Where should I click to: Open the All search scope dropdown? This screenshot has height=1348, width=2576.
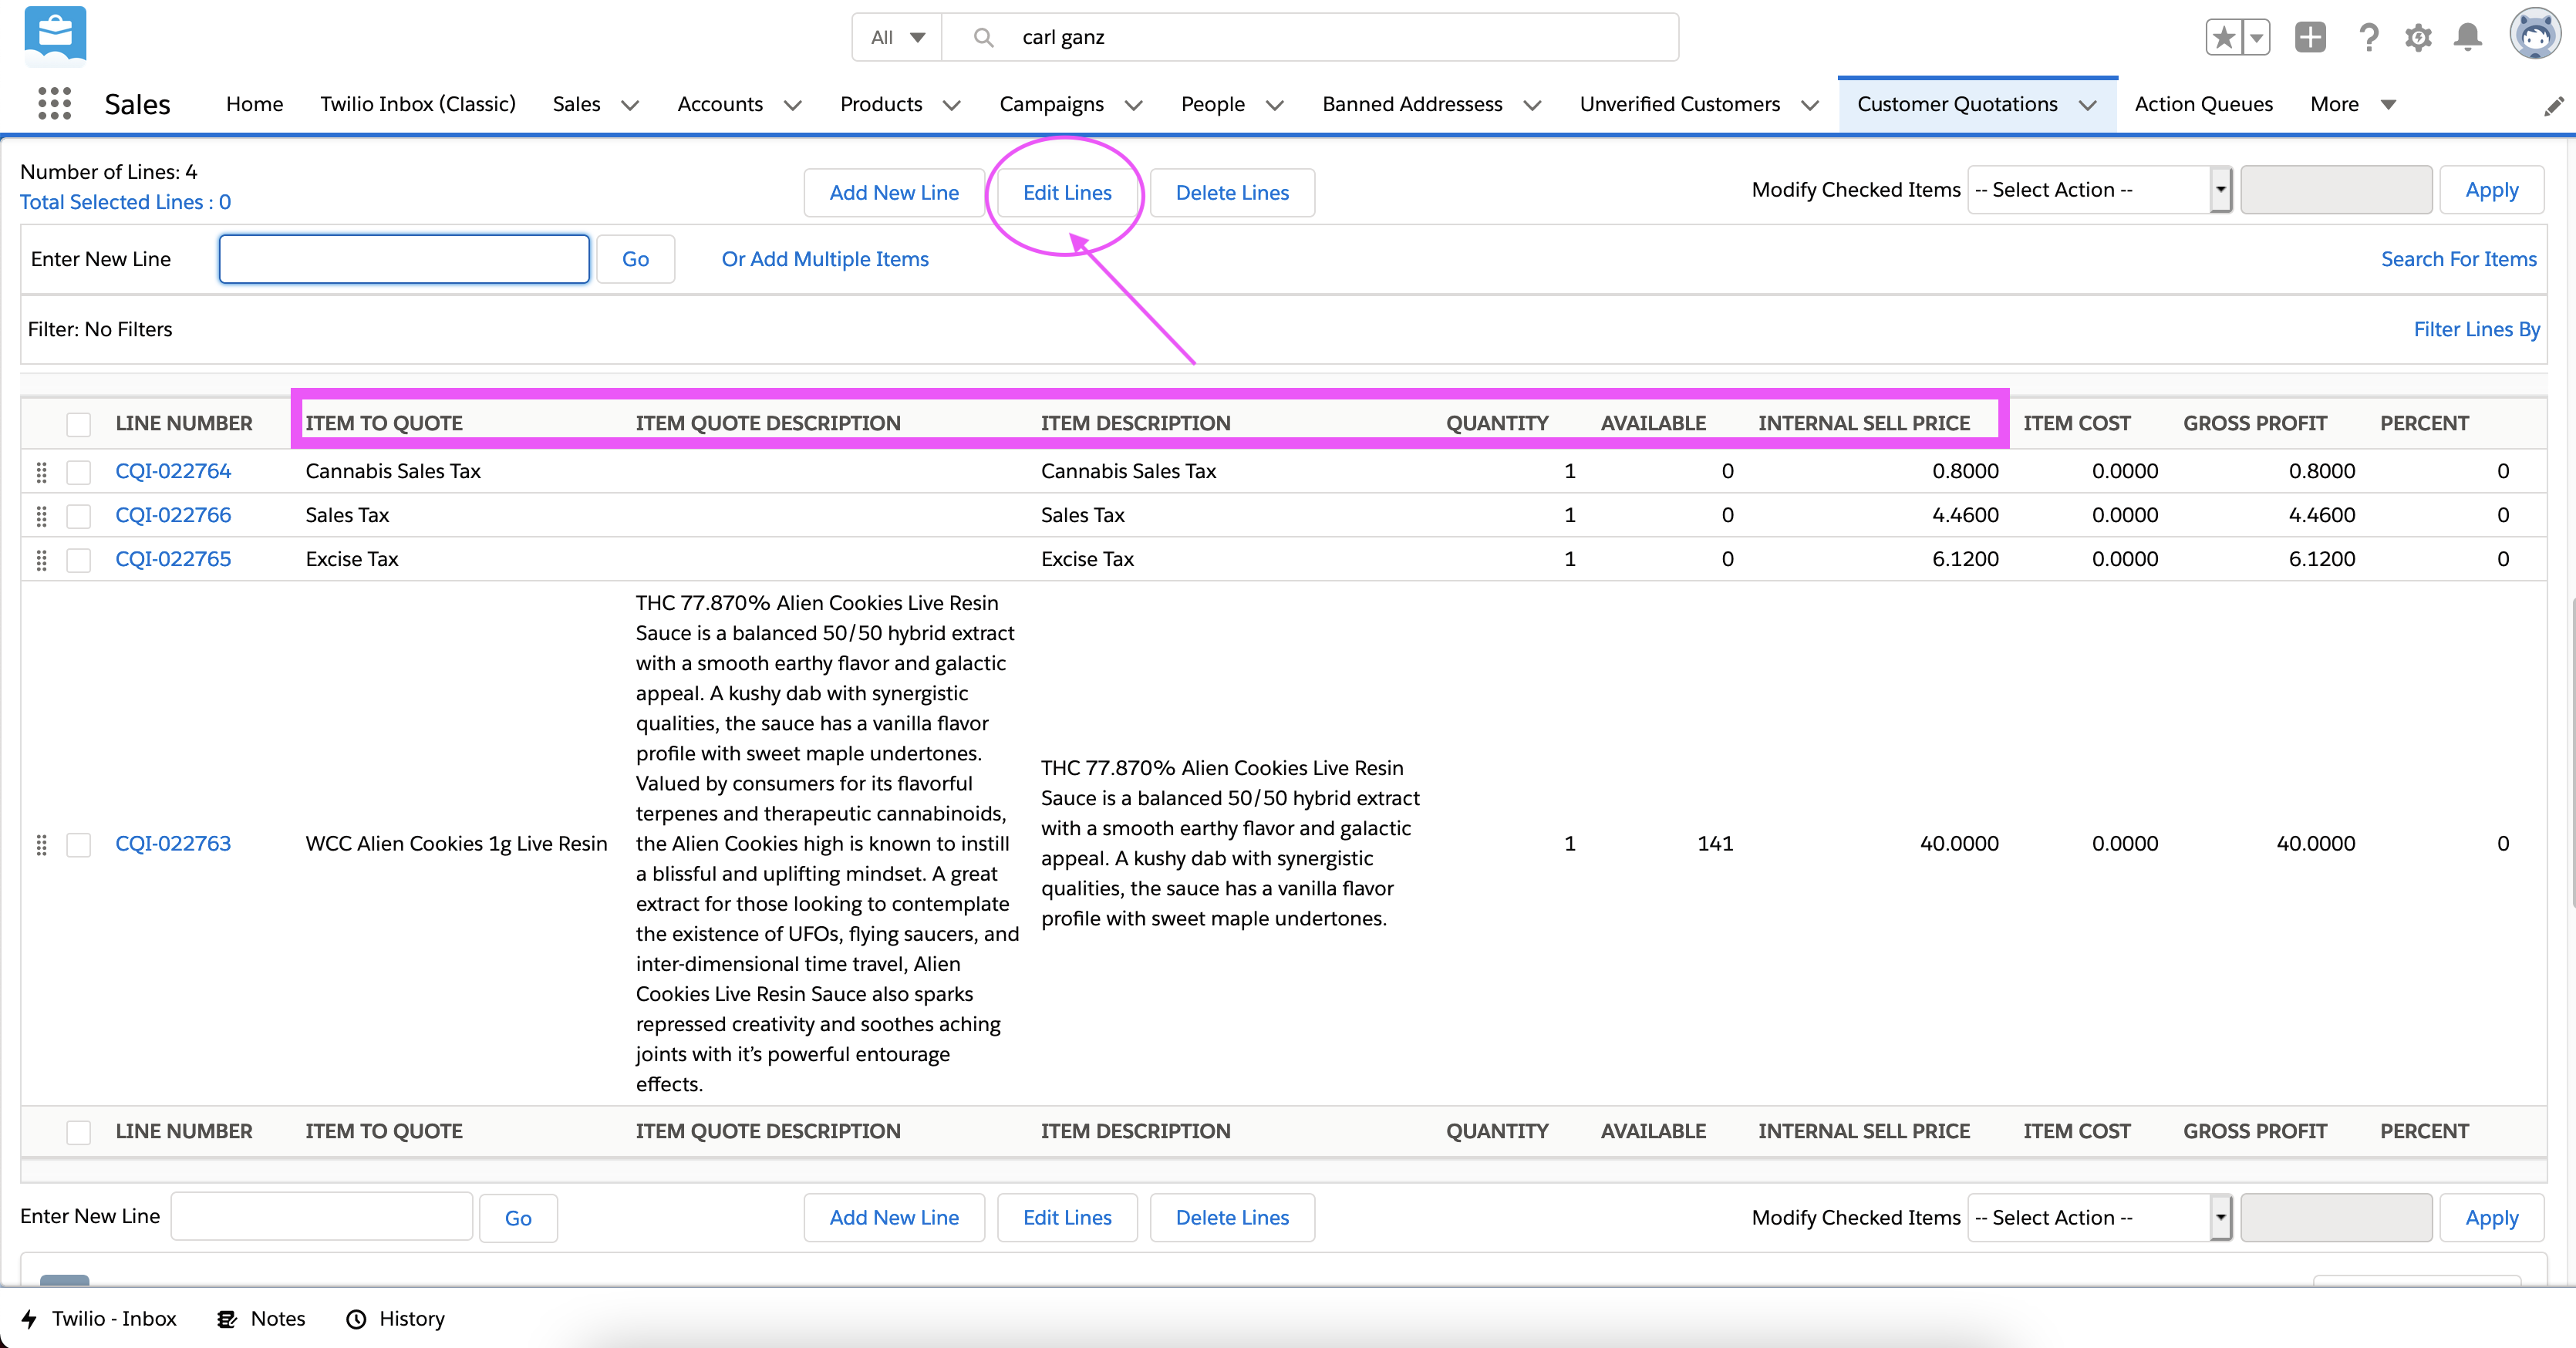(897, 38)
